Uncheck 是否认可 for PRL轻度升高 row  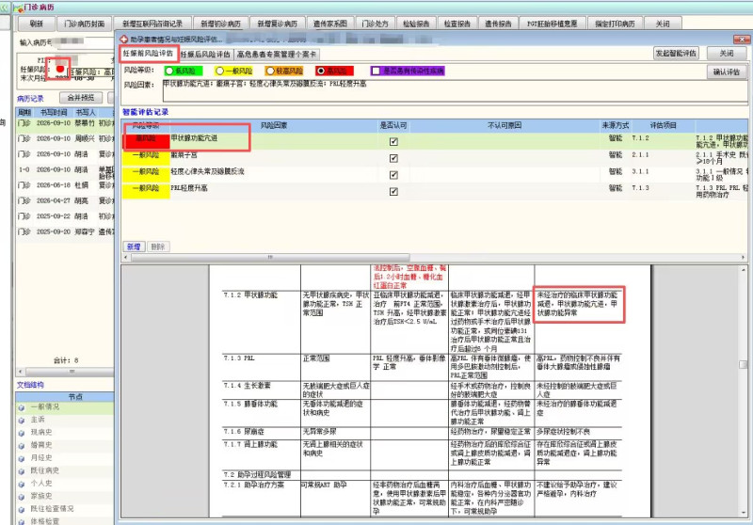pyautogui.click(x=393, y=192)
